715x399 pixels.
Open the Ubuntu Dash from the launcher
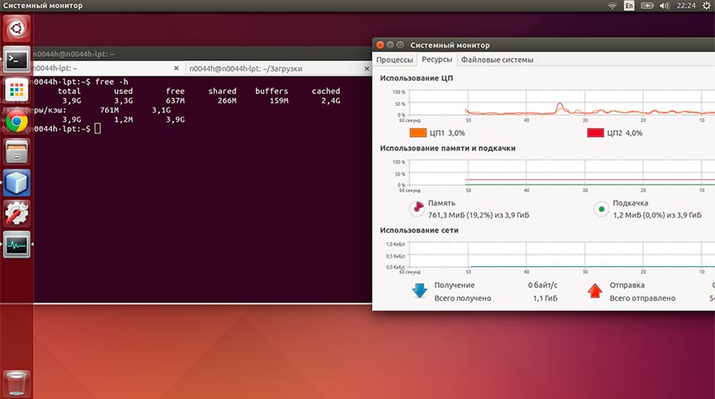17,29
